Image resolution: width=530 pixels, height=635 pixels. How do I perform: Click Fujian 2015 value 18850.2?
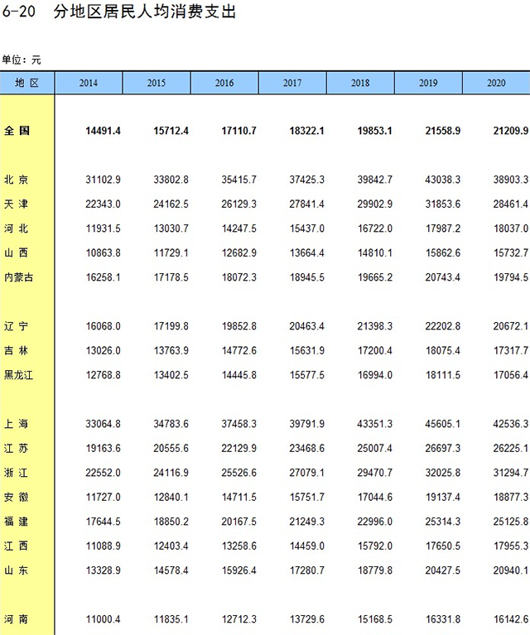click(x=171, y=522)
